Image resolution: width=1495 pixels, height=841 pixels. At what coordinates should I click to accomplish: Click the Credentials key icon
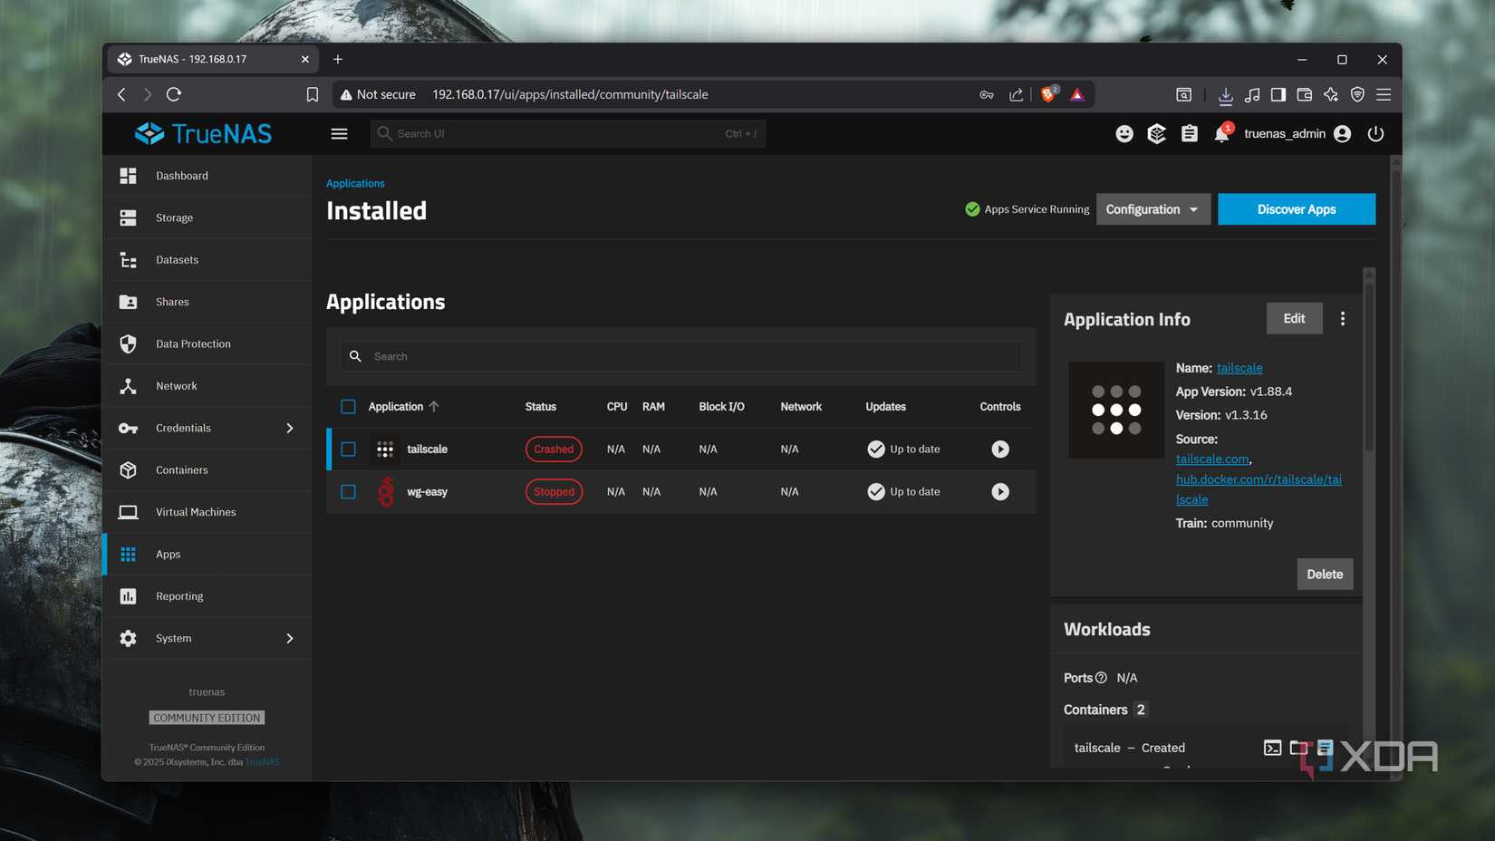pos(128,428)
